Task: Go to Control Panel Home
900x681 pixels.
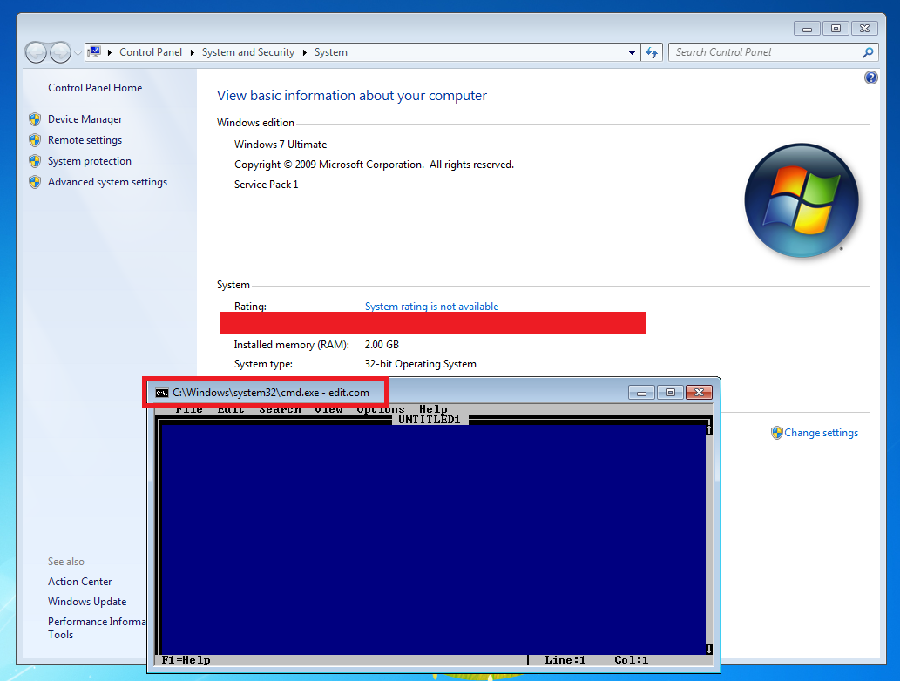Action: [x=95, y=88]
